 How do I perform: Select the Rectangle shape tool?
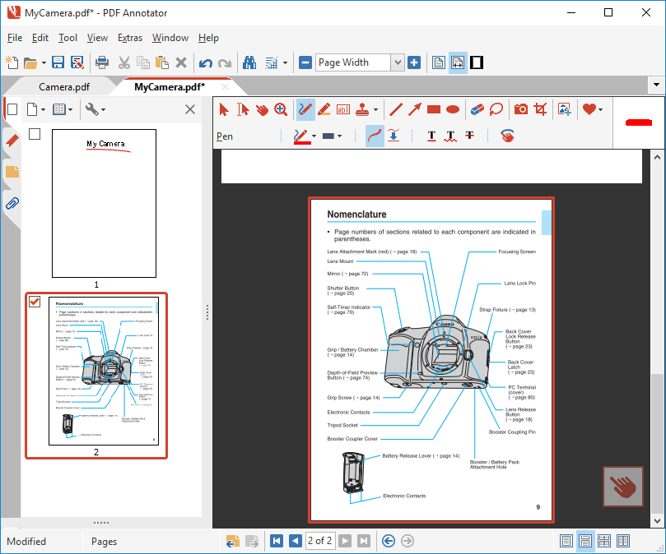tap(434, 109)
